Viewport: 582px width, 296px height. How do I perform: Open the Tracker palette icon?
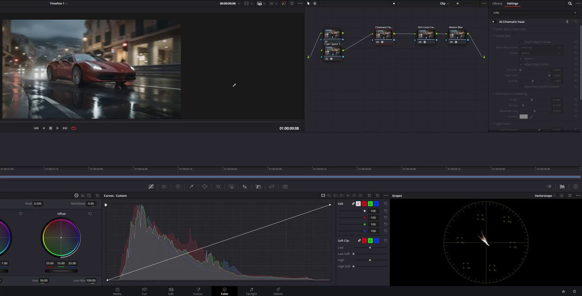coord(218,186)
